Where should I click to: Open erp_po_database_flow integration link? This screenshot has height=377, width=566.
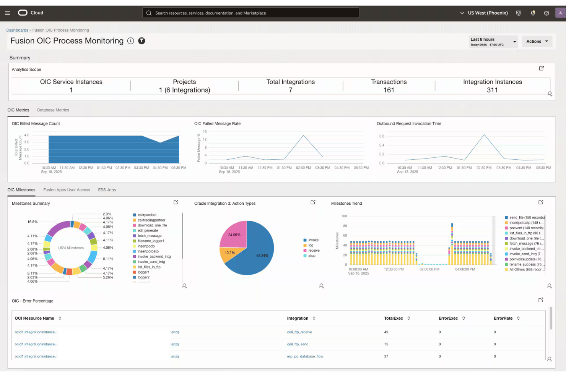[x=305, y=356]
